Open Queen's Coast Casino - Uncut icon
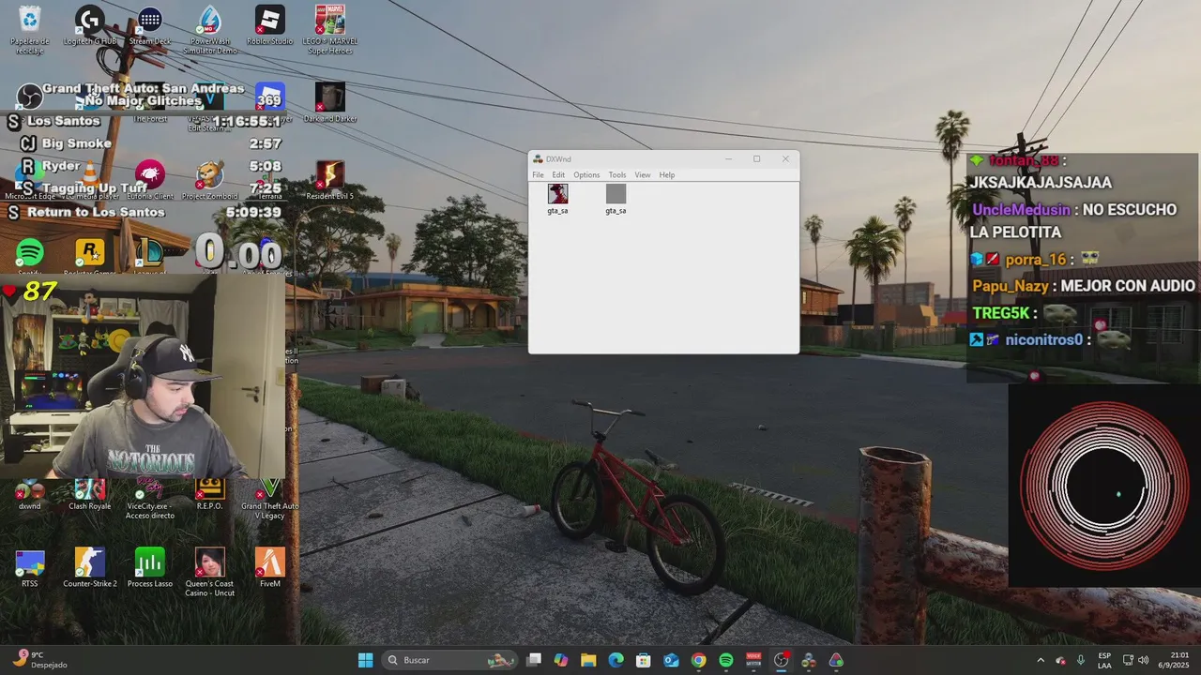The image size is (1201, 675). [210, 572]
